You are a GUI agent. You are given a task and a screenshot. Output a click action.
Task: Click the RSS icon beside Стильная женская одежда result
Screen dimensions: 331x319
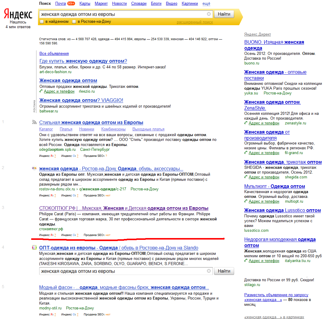(34, 122)
